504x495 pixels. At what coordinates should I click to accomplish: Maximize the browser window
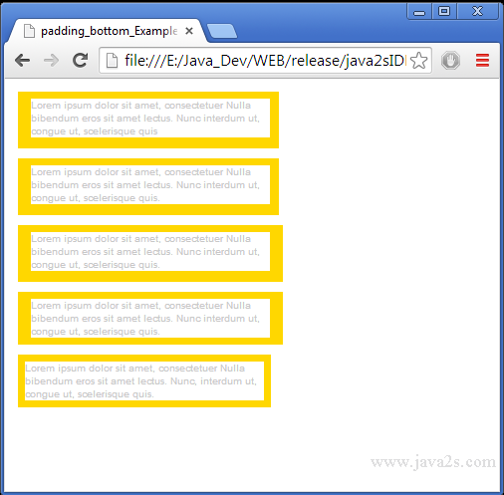pos(444,12)
